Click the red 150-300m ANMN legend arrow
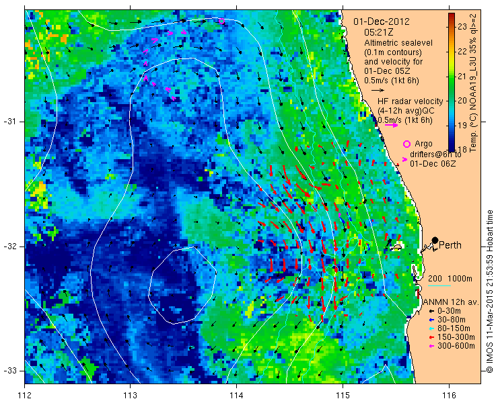Screen dimensions: 498x403 431,337
